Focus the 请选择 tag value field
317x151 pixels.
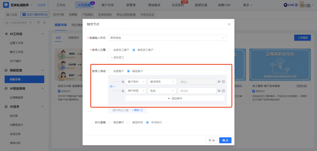point(197,91)
